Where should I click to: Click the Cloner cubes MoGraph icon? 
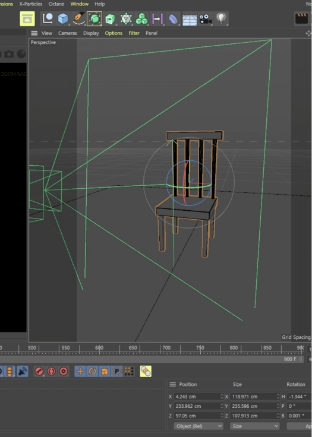[x=142, y=19]
